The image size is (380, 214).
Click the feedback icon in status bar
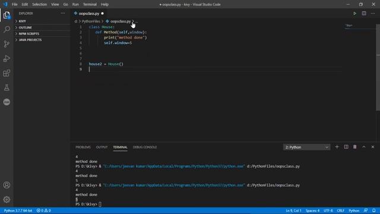coord(366,210)
